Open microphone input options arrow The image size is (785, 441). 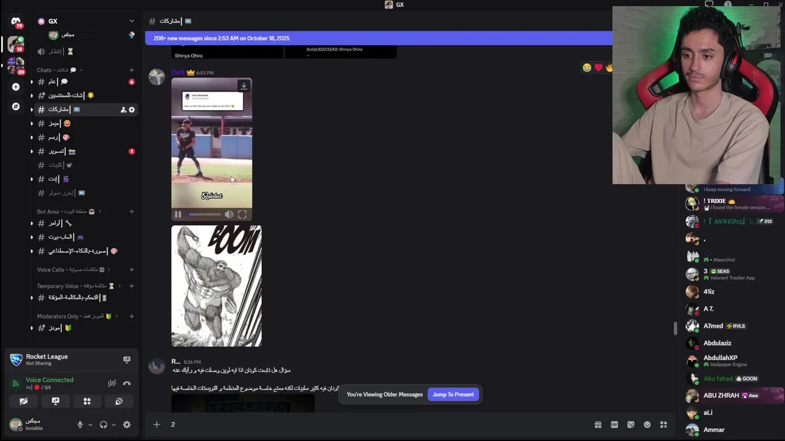point(90,424)
